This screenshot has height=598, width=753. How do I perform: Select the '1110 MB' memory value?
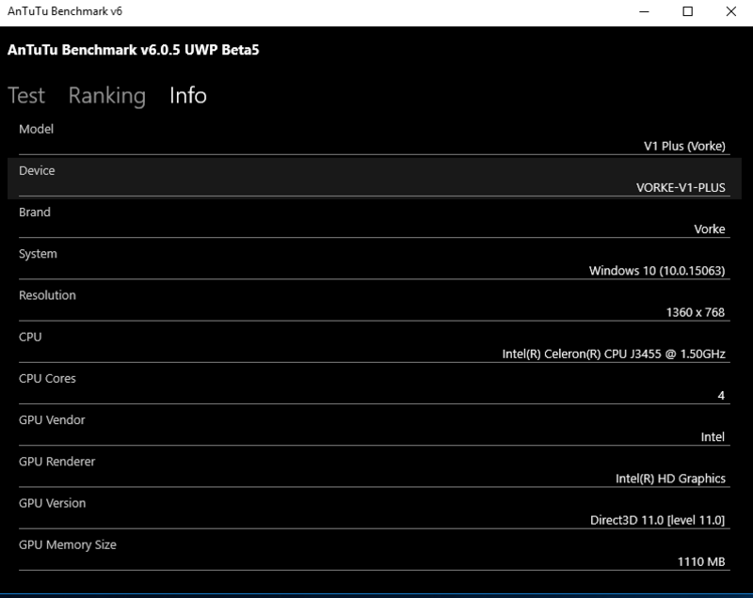[x=701, y=561]
